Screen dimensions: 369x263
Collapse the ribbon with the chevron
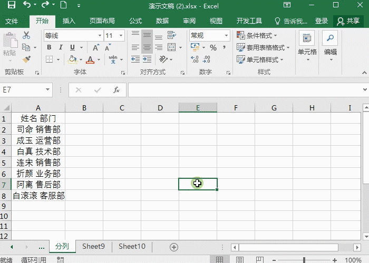[x=364, y=73]
